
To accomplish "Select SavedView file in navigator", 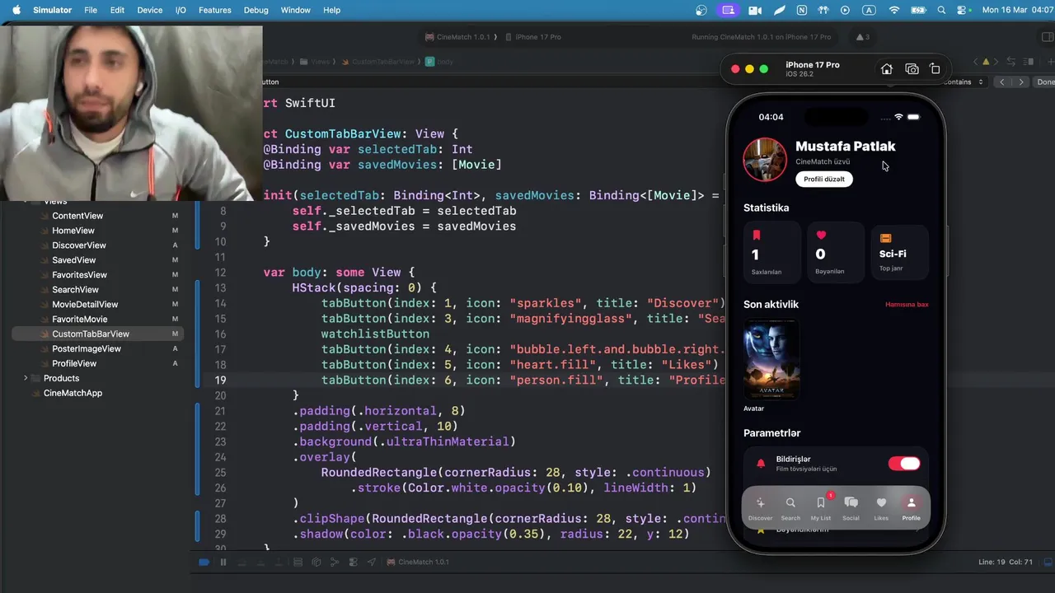I will [74, 260].
